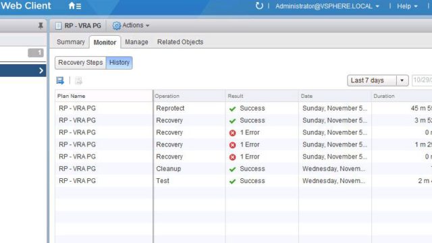Screen dimensions: 432x243
Task: Open the Actions gear menu
Action: pyautogui.click(x=131, y=26)
